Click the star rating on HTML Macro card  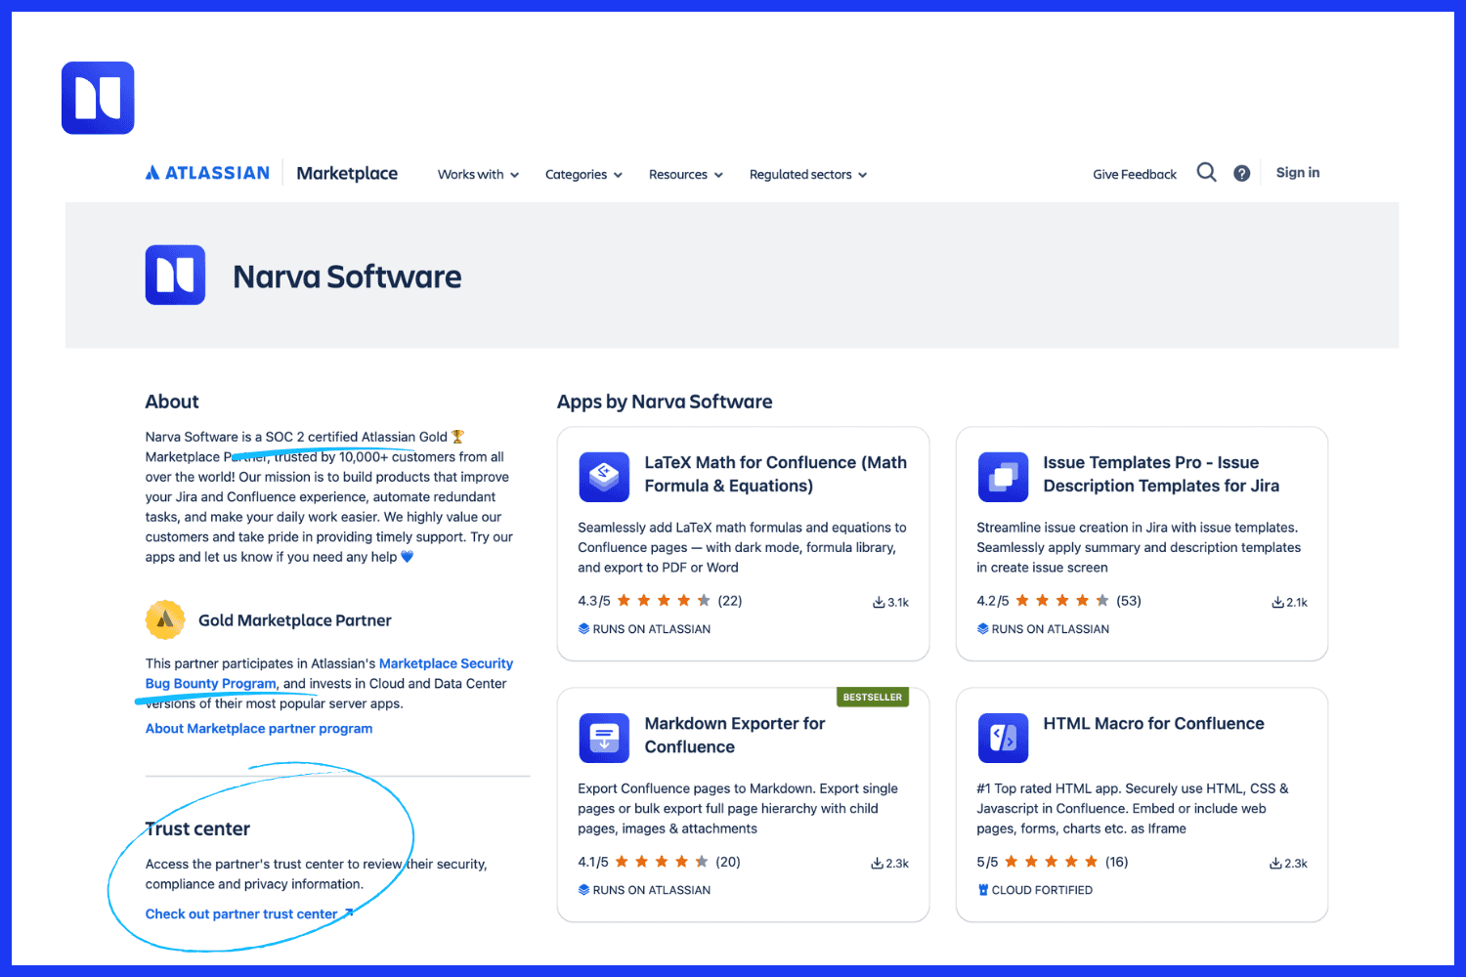pos(1052,861)
